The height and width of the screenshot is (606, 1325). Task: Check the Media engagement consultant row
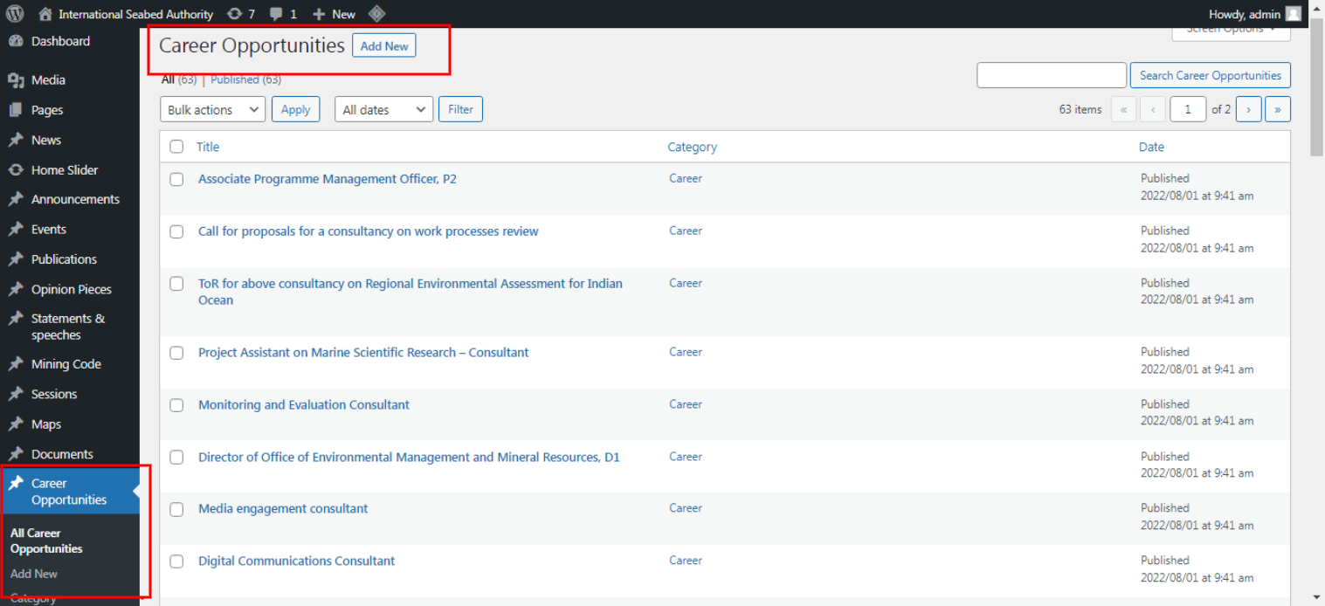point(176,509)
